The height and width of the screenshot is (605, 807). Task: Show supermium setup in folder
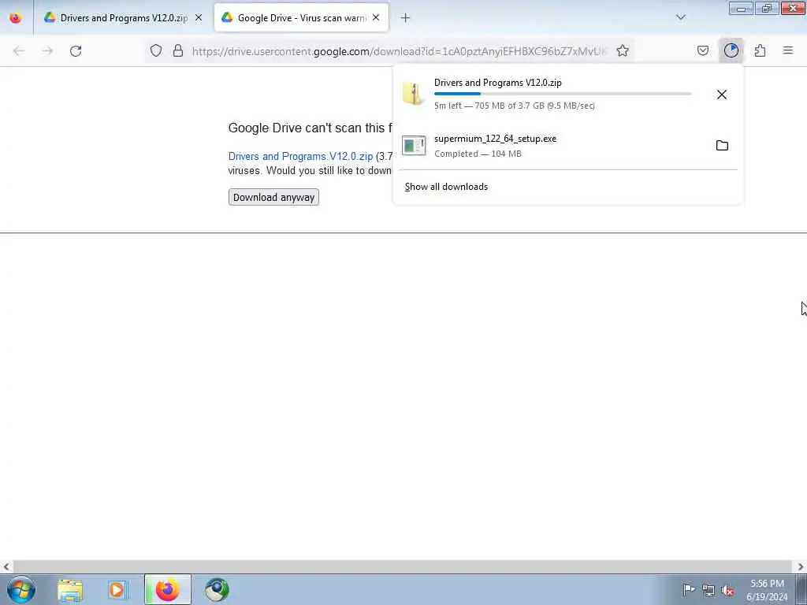722,146
